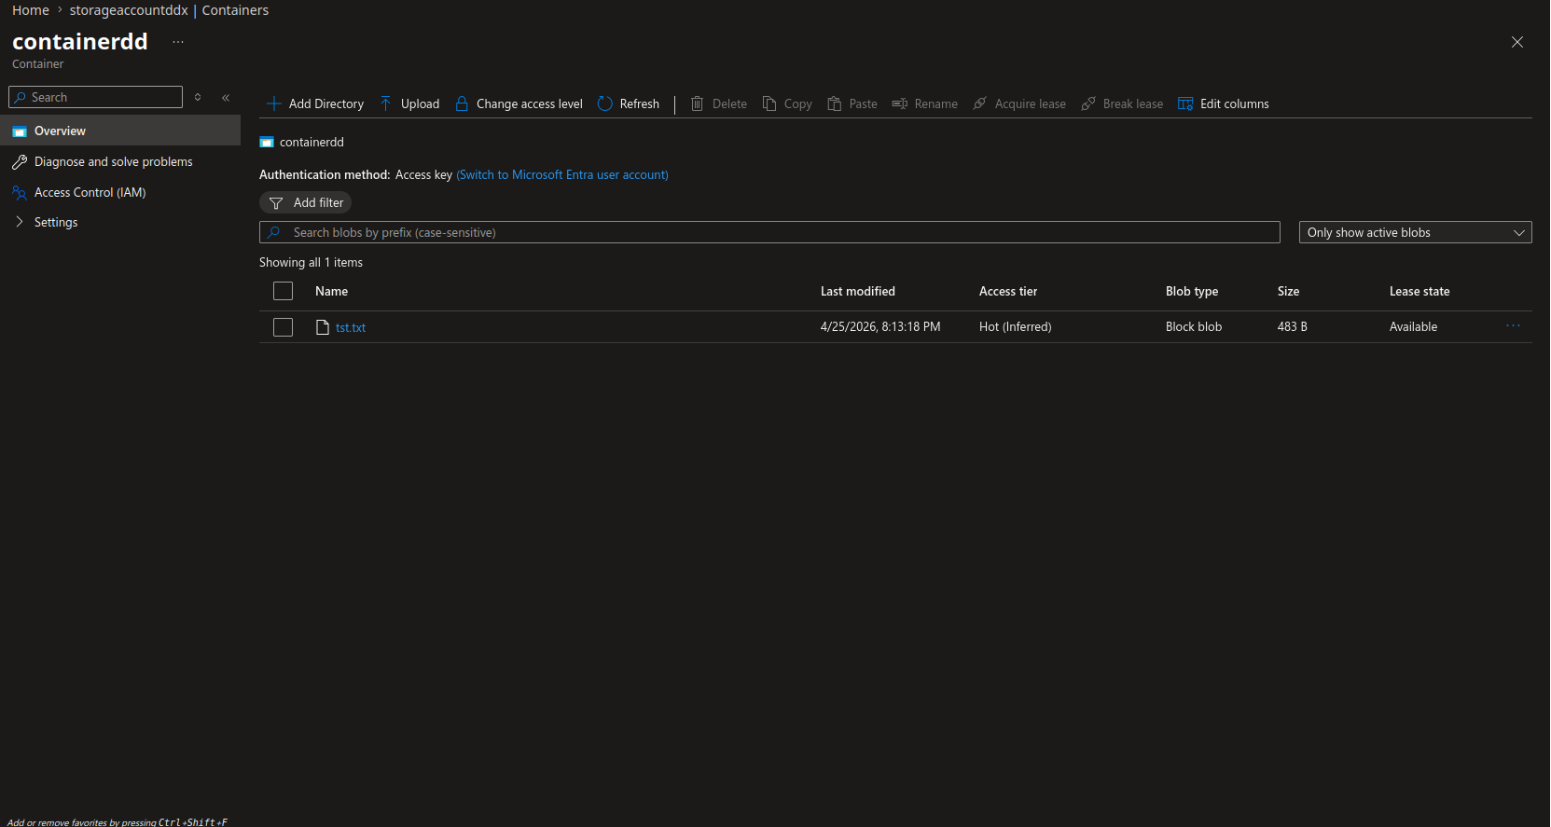Open the Only show active blobs dropdown

(x=1415, y=232)
